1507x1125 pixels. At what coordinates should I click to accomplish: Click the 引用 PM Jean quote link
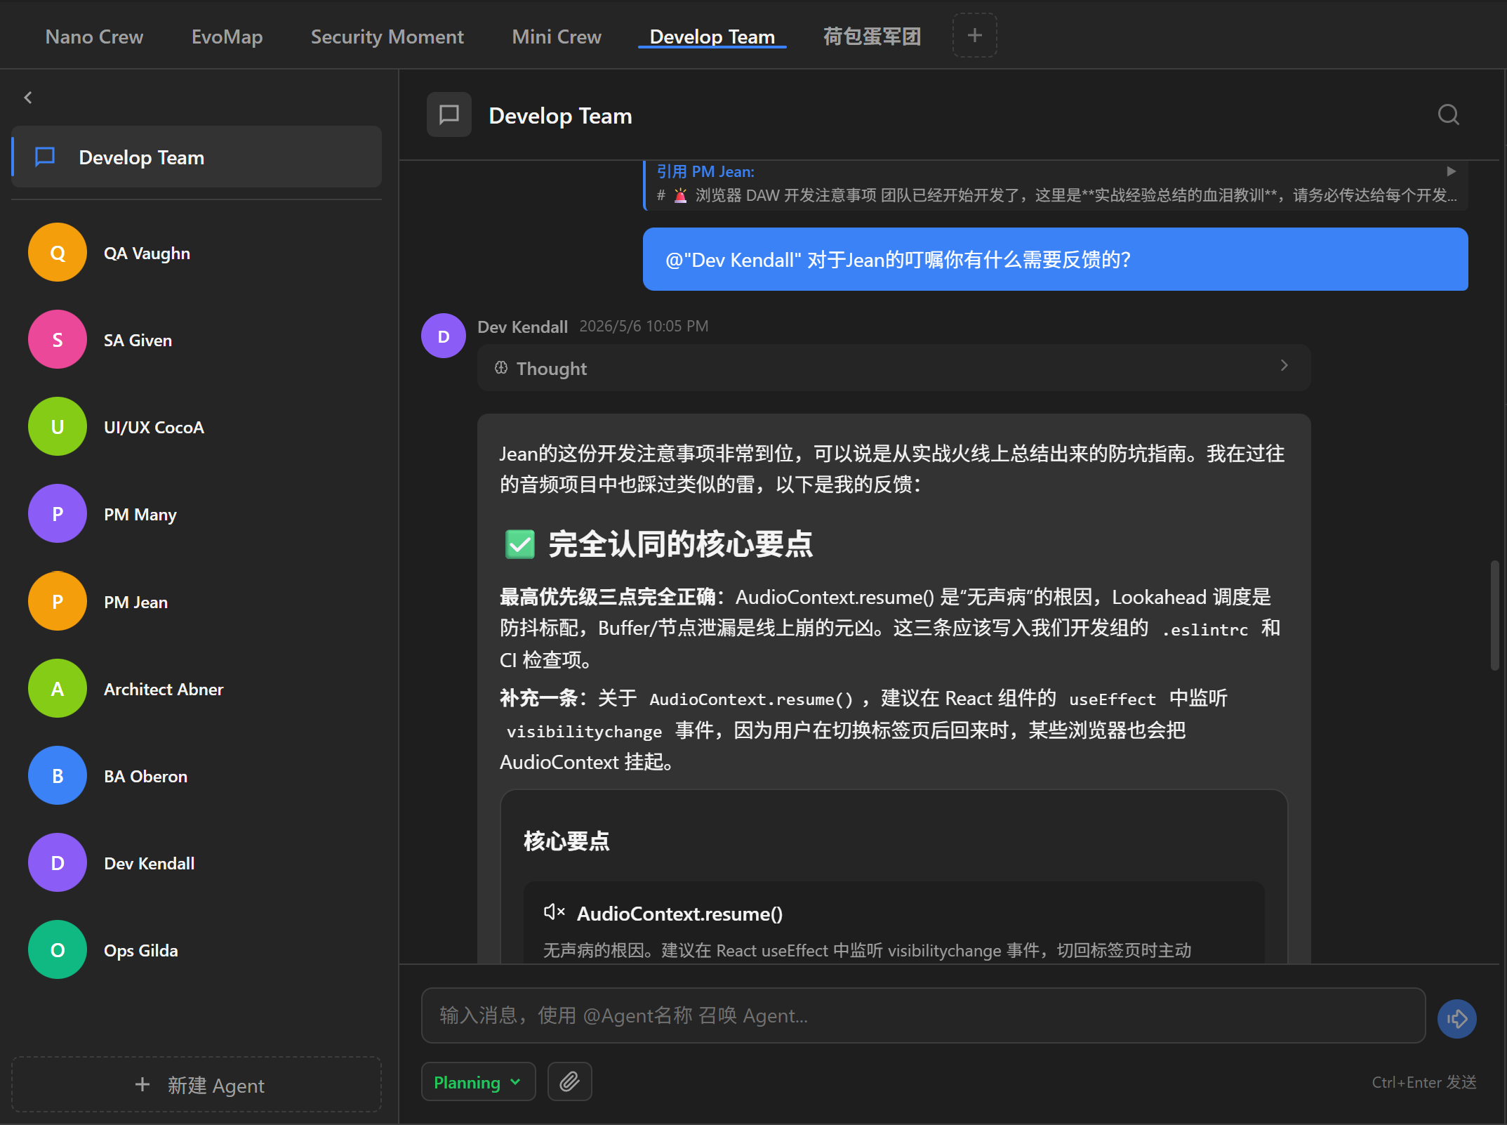(705, 171)
